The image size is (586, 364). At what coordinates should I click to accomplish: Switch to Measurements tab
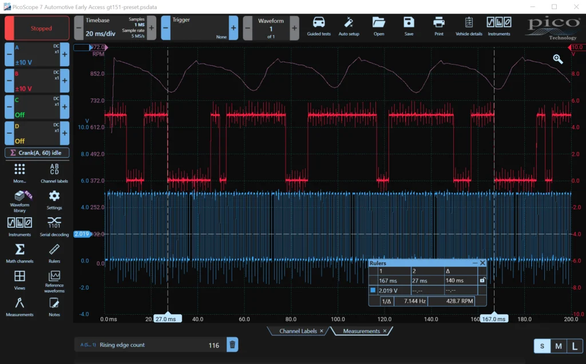pyautogui.click(x=362, y=331)
